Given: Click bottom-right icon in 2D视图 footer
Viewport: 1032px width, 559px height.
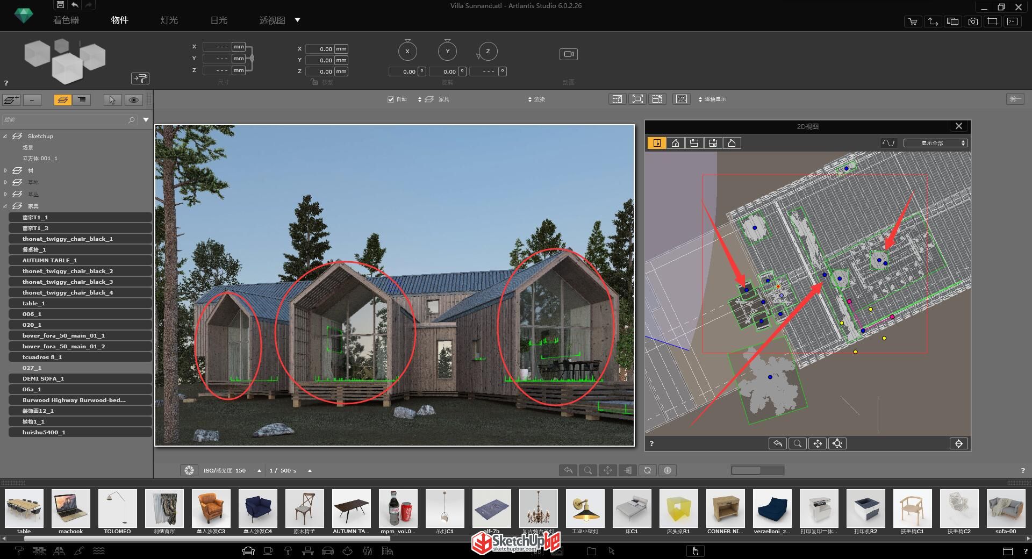Looking at the screenshot, I should pyautogui.click(x=959, y=443).
